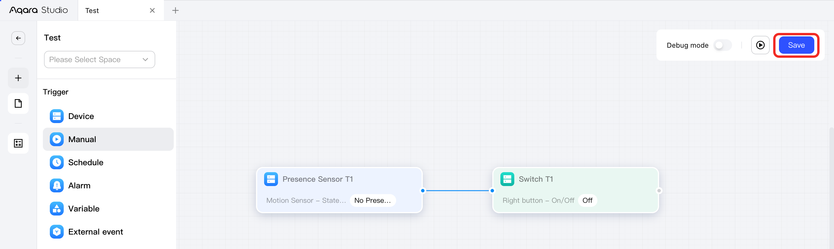Click the Aqara Studio logo
This screenshot has height=249, width=834.
pos(39,10)
